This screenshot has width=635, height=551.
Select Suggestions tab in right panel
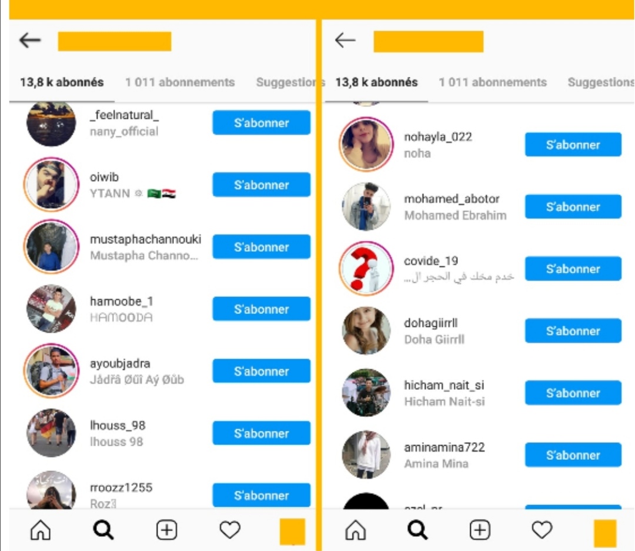click(600, 82)
